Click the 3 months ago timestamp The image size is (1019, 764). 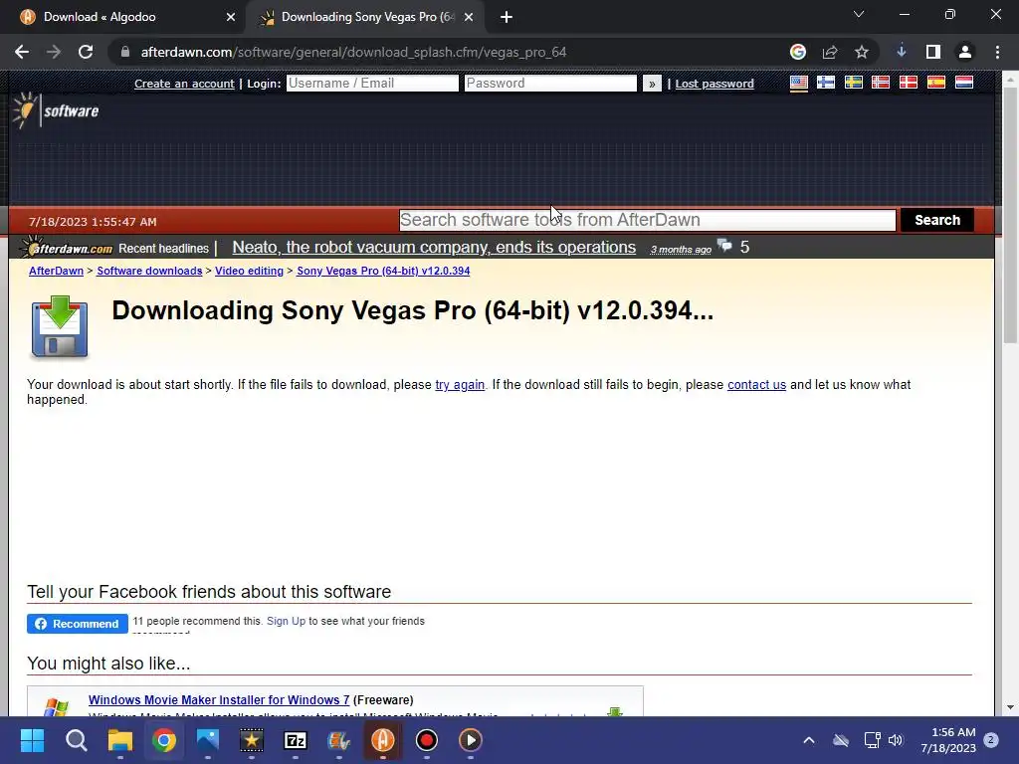tap(681, 250)
